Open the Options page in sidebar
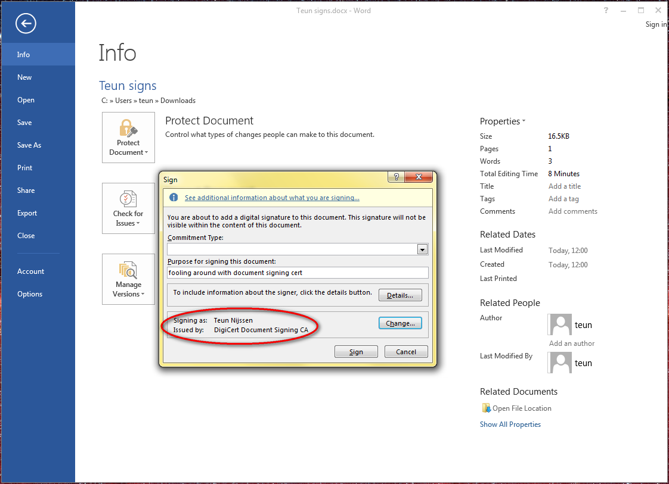This screenshot has height=484, width=669. tap(30, 294)
